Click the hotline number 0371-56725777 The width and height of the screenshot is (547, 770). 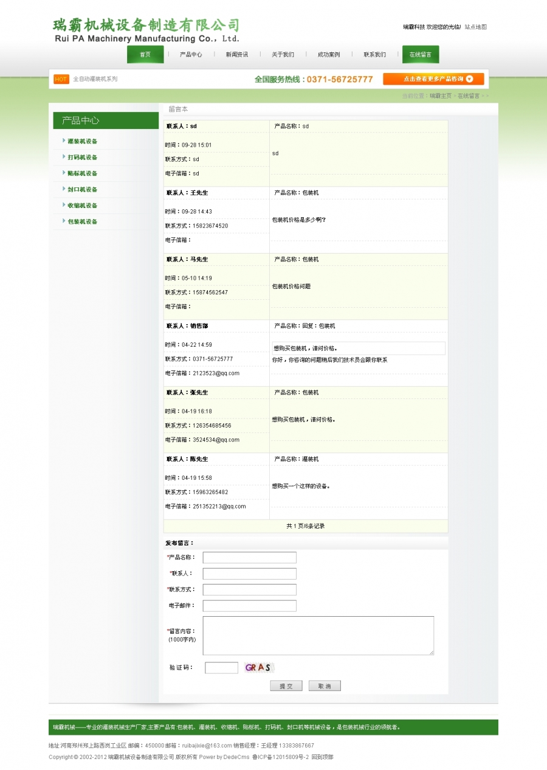(340, 80)
